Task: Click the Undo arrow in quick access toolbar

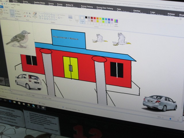Action: 4,4
